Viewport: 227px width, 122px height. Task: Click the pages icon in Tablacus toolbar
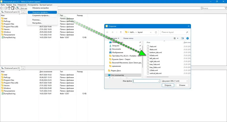[13, 8]
